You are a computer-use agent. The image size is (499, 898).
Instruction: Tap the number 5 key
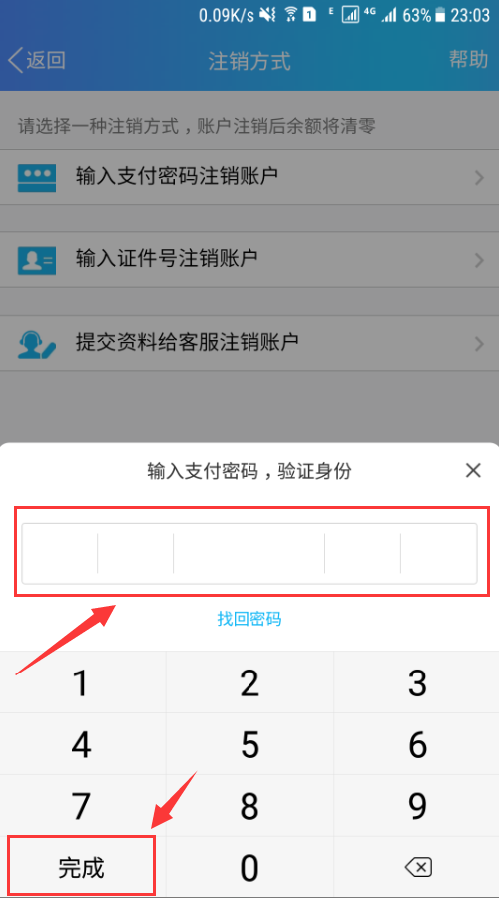(x=249, y=744)
